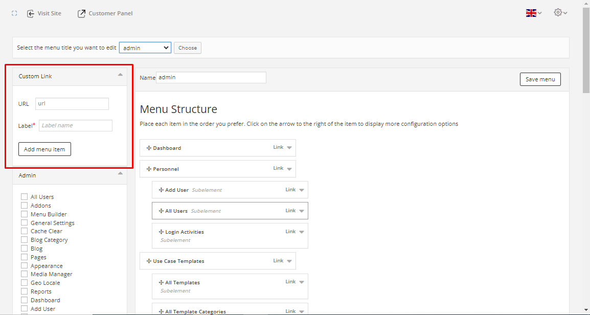Expand Login Activities configuration arrow
Viewport: 590px width, 315px height.
(302, 232)
